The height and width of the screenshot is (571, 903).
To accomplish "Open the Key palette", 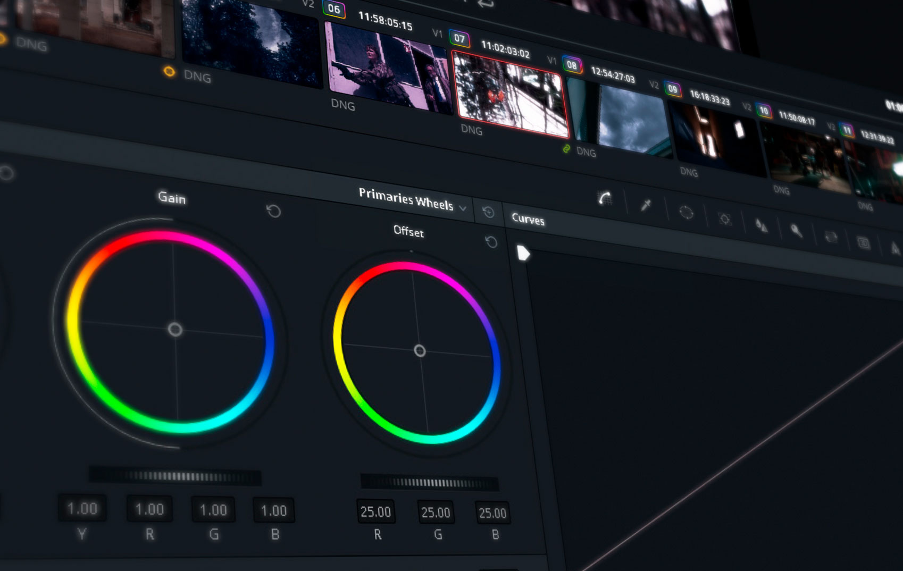I will tap(796, 231).
